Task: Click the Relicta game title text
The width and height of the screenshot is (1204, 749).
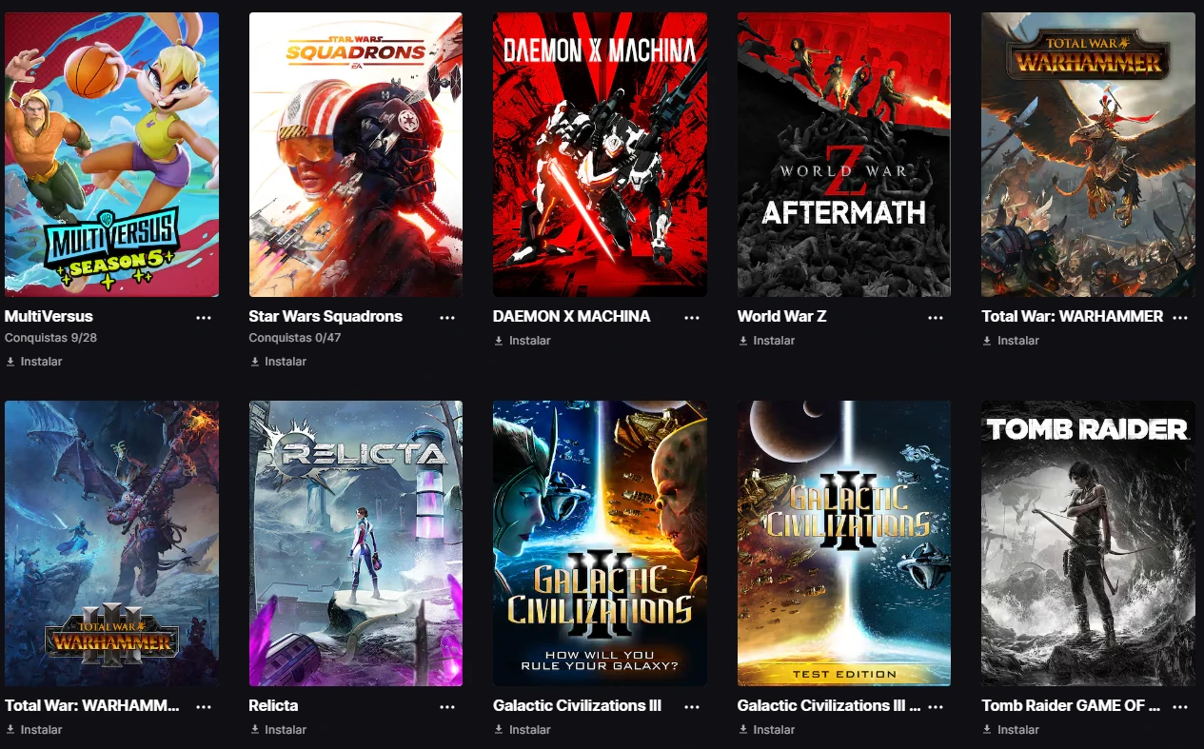Action: (273, 705)
